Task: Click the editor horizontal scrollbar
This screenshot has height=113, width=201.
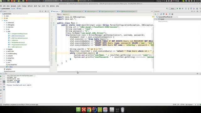Action: [x=77, y=72]
